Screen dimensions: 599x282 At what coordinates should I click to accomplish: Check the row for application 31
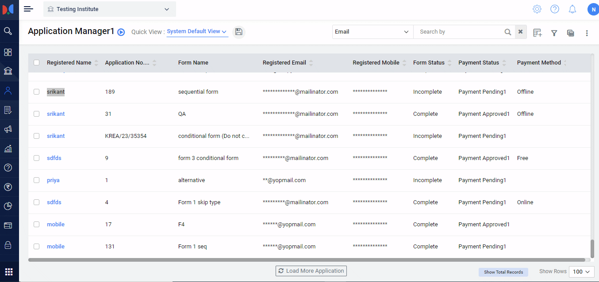click(37, 114)
